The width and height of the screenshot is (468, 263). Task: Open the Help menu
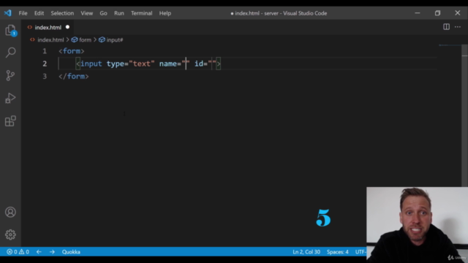165,13
